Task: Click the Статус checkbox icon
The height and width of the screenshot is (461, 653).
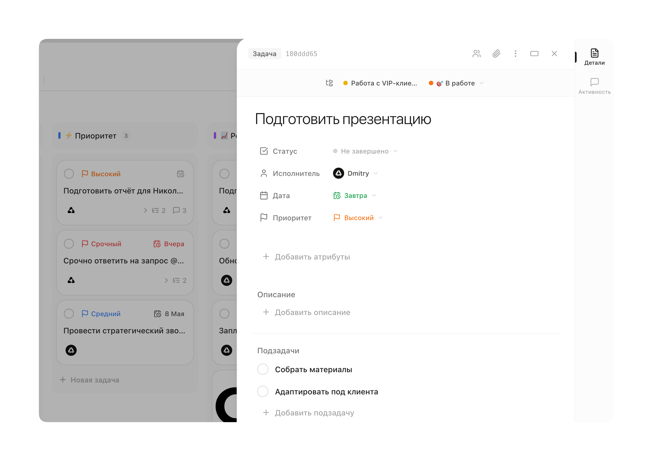Action: tap(264, 151)
